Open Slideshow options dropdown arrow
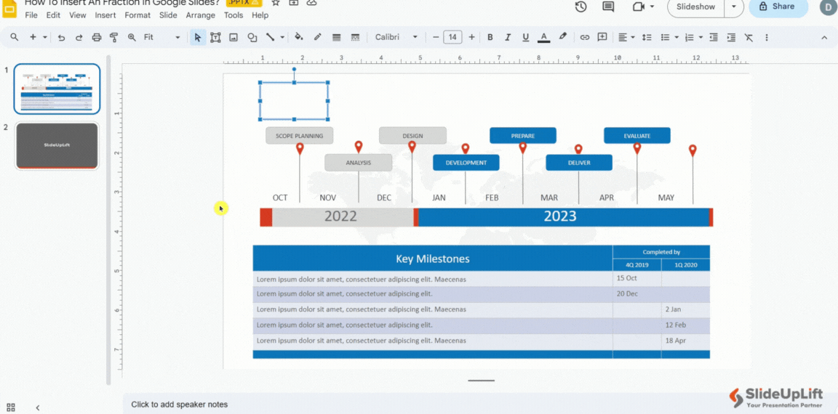 (x=734, y=7)
